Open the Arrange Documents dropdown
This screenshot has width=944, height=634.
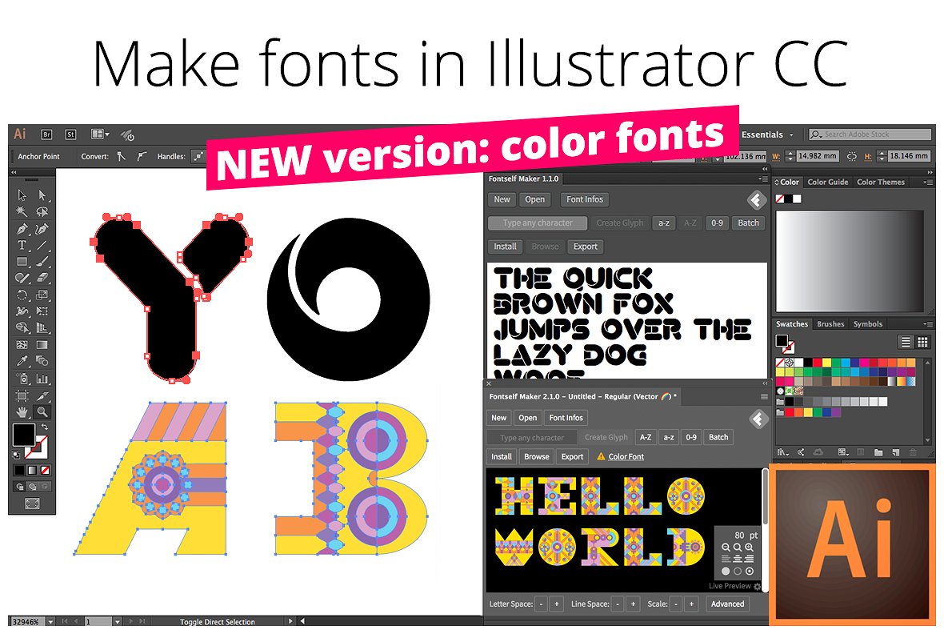[x=100, y=134]
